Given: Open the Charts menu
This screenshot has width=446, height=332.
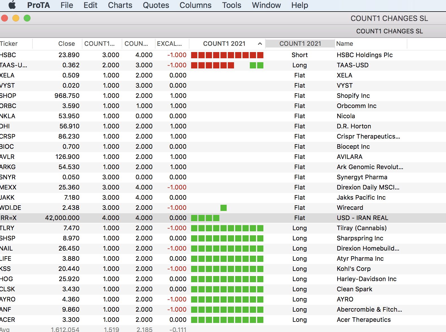Looking at the screenshot, I should coord(120,5).
